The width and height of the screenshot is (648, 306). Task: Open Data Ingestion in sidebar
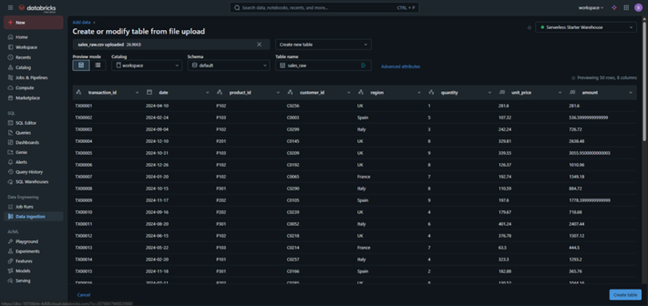(x=34, y=217)
